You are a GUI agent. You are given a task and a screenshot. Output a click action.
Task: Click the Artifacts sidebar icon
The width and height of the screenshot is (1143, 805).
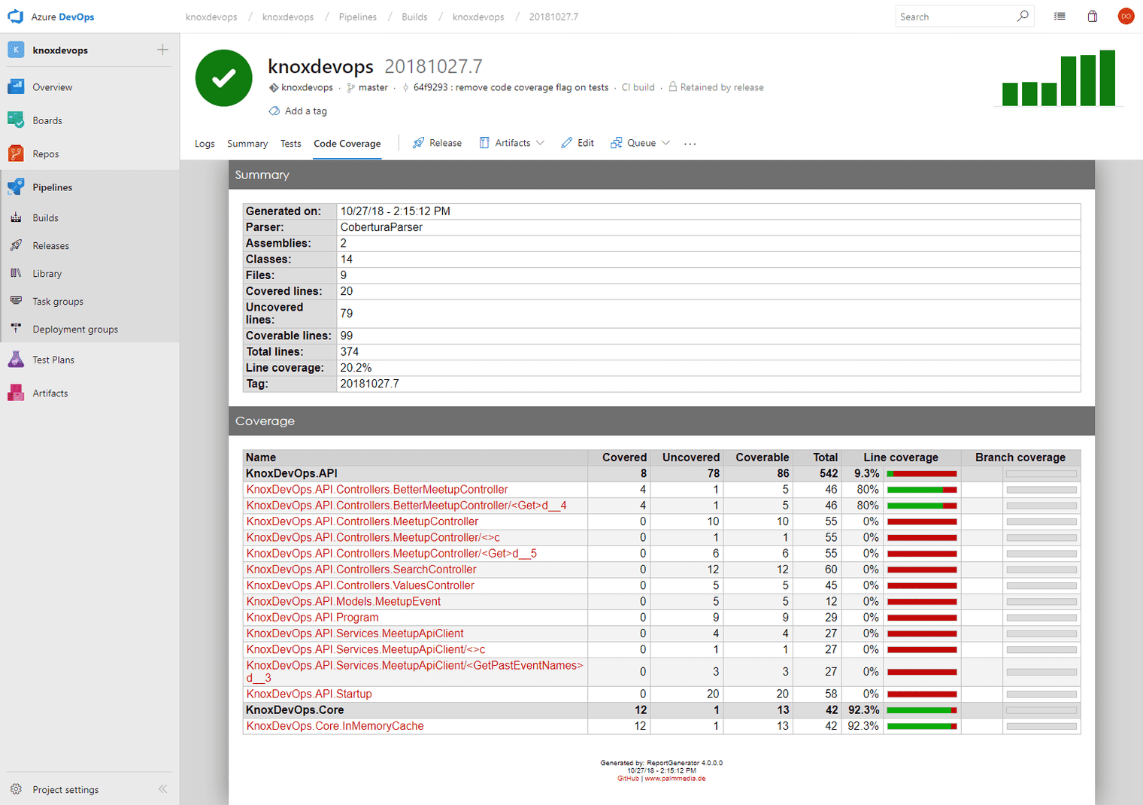tap(16, 393)
